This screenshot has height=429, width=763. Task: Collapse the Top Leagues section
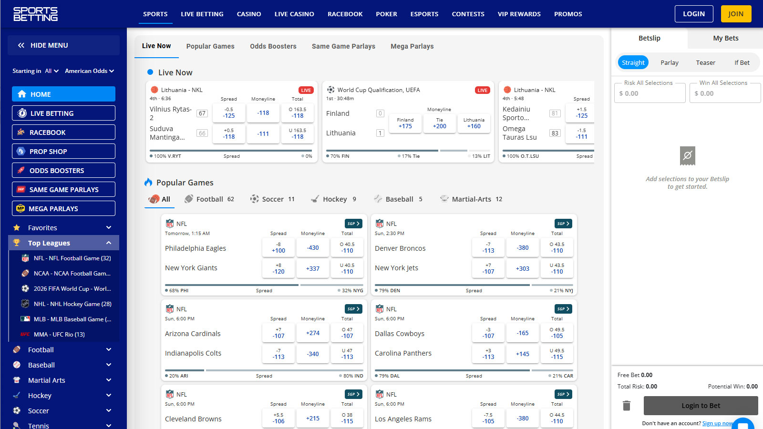coord(109,243)
